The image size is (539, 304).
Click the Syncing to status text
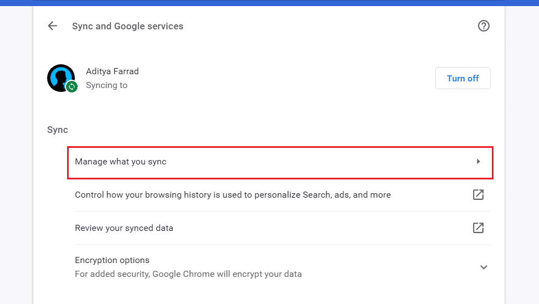[107, 85]
